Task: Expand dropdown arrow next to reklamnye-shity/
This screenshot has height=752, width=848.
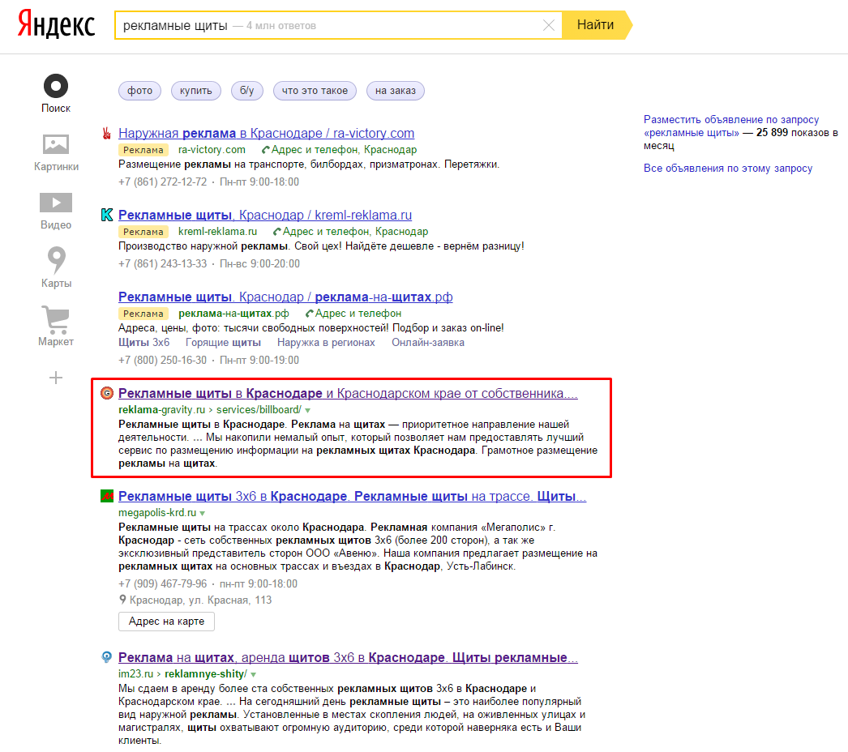Action: click(253, 675)
